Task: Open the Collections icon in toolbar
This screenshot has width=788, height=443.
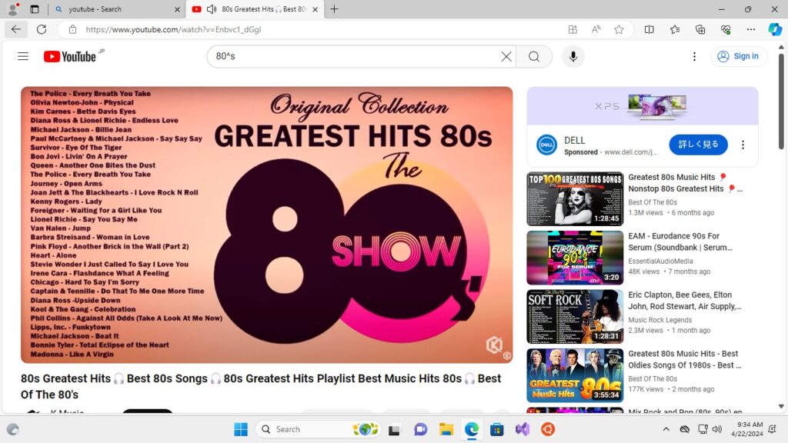Action: click(x=700, y=30)
